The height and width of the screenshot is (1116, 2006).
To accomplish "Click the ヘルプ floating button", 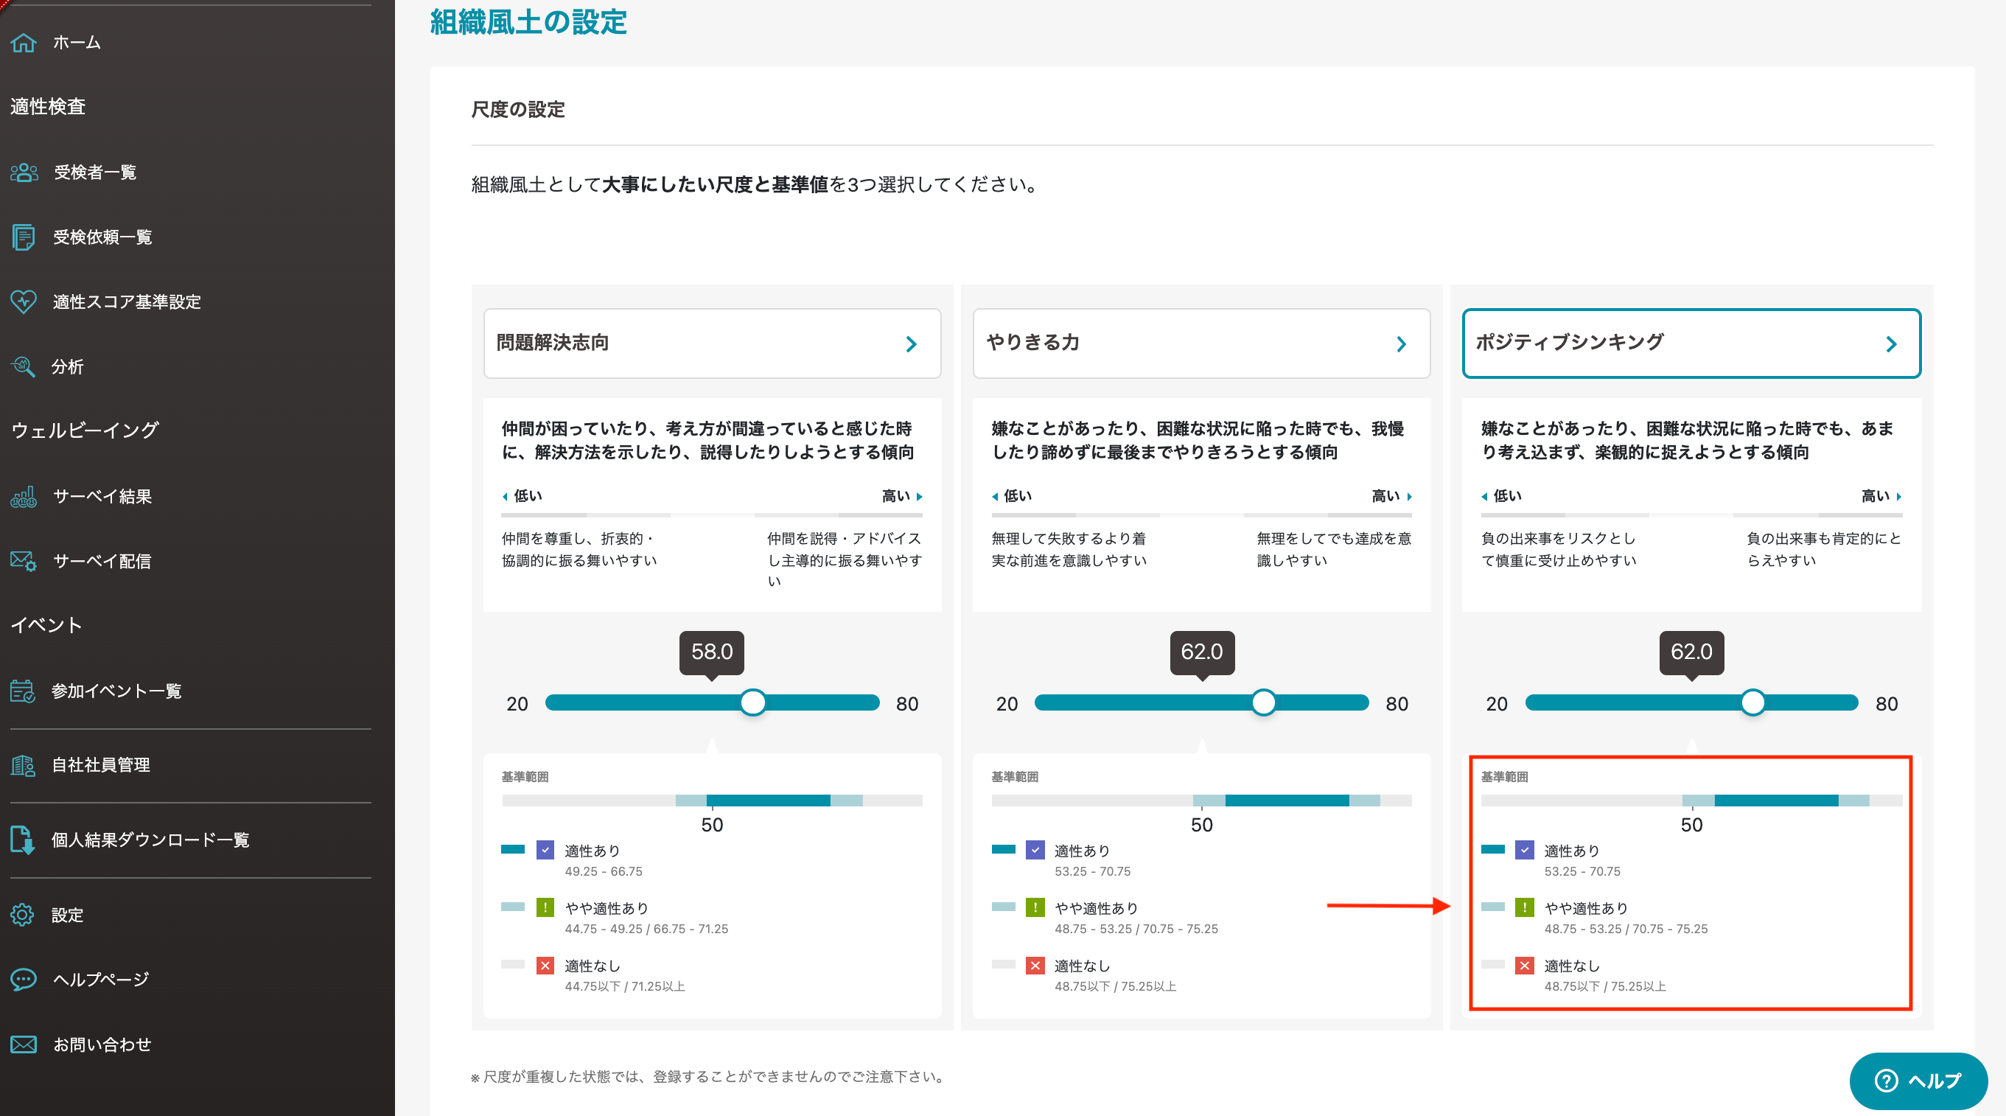I will (1918, 1080).
